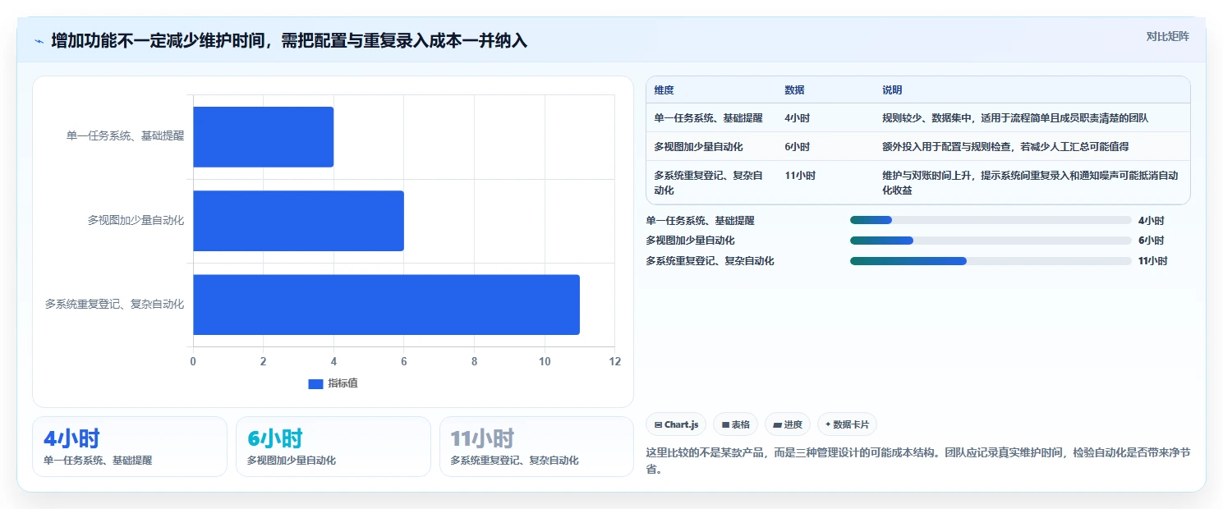Click the 指标值 legend label
1223x509 pixels.
pyautogui.click(x=343, y=383)
